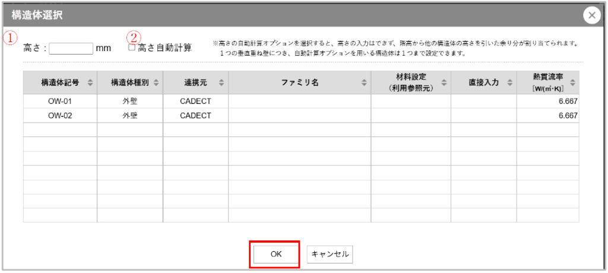Image resolution: width=608 pixels, height=273 pixels.
Task: Click the 6.667 value in OW-01 row
Action: click(568, 101)
